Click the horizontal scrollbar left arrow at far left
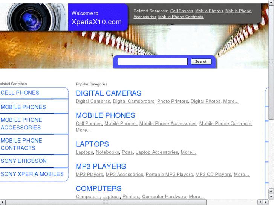Viewport: 274px width, 205px height. pyautogui.click(x=3, y=202)
